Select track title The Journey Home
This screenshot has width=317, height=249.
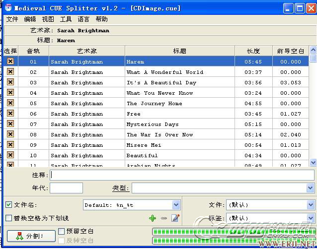(x=154, y=104)
